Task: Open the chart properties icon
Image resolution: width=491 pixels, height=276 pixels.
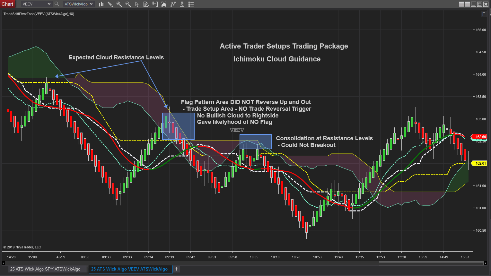Action: (181, 4)
